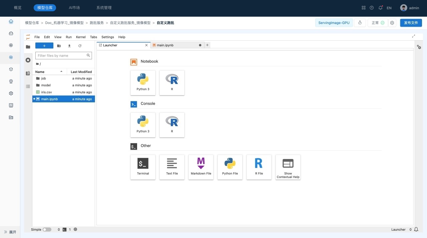Click the upload files icon
This screenshot has width=427, height=238.
tap(69, 46)
